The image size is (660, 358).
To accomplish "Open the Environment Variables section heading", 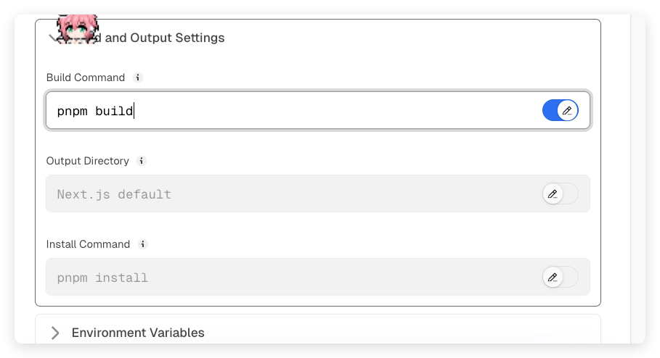I will click(138, 333).
